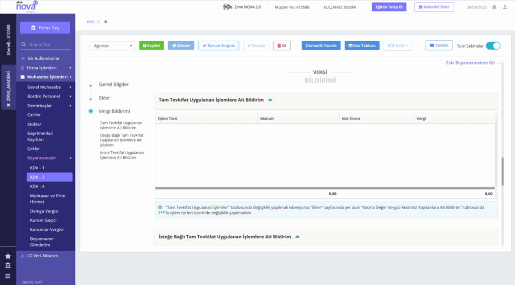Open the Ağustos month dropdown
Image resolution: width=515 pixels, height=285 pixels.
112,46
